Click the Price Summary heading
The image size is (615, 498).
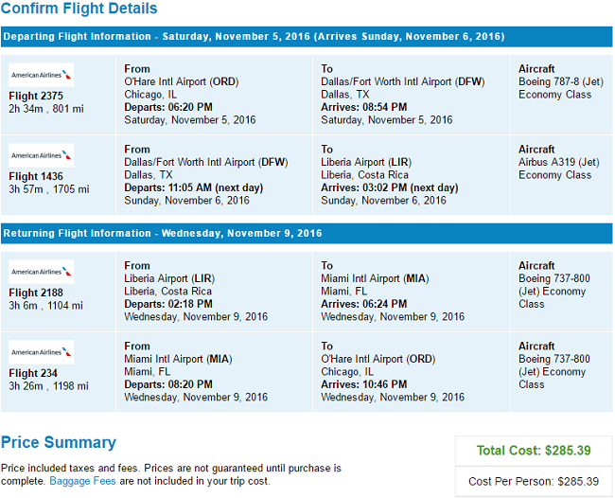point(59,442)
